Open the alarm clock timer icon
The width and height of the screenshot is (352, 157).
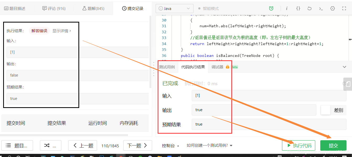[271, 8]
